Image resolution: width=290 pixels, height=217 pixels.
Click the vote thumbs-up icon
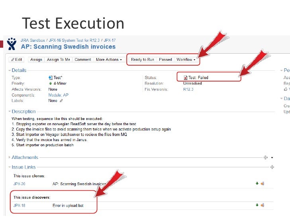(286, 89)
